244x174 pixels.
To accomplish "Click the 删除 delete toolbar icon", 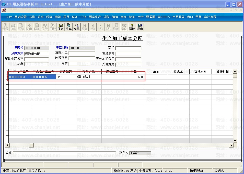I will point(53,27).
